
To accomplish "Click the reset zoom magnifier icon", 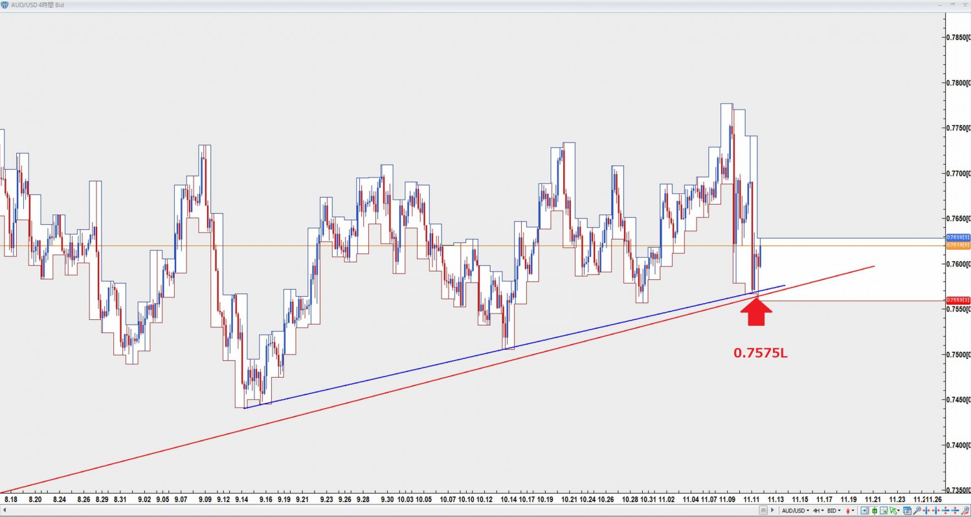I will (x=965, y=511).
